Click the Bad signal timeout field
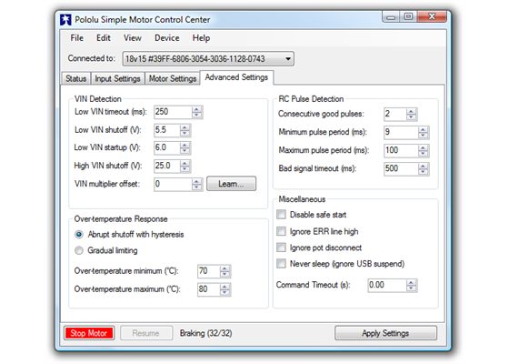Viewport: 509px width, 364px height. 401,168
